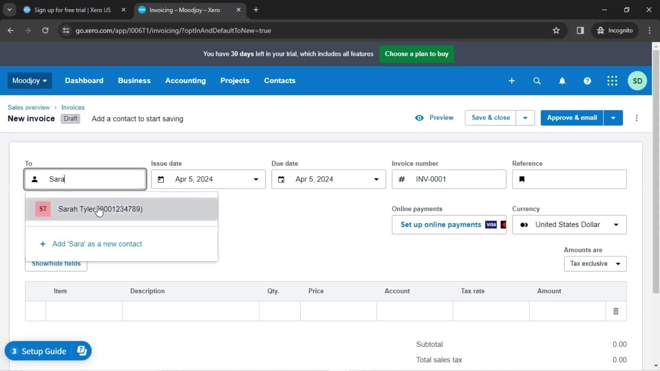Screen dimensions: 660x371
Task: Click the invoice more options kebab icon
Action: [x=637, y=118]
